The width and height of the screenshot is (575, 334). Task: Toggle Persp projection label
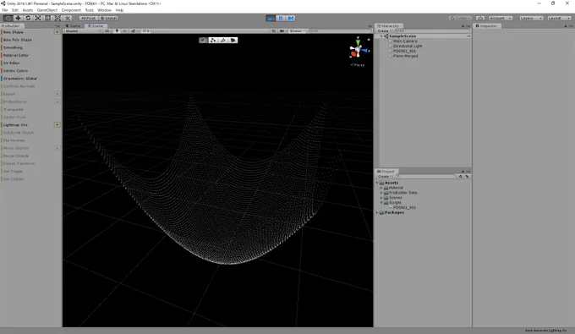(x=358, y=65)
